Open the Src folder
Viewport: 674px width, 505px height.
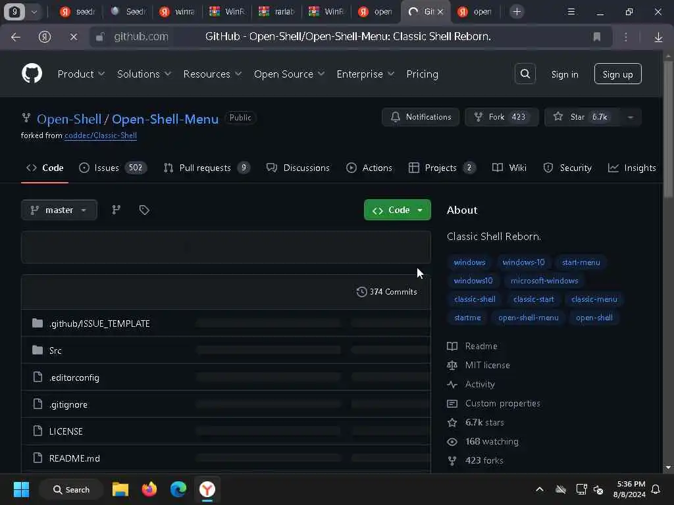[x=55, y=350]
